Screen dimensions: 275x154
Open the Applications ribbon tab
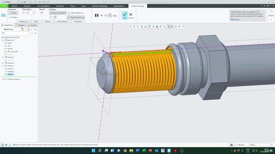[119, 6]
